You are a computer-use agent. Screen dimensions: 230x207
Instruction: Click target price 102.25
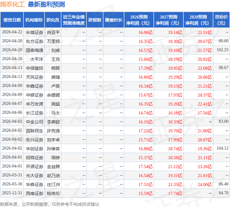(223, 50)
